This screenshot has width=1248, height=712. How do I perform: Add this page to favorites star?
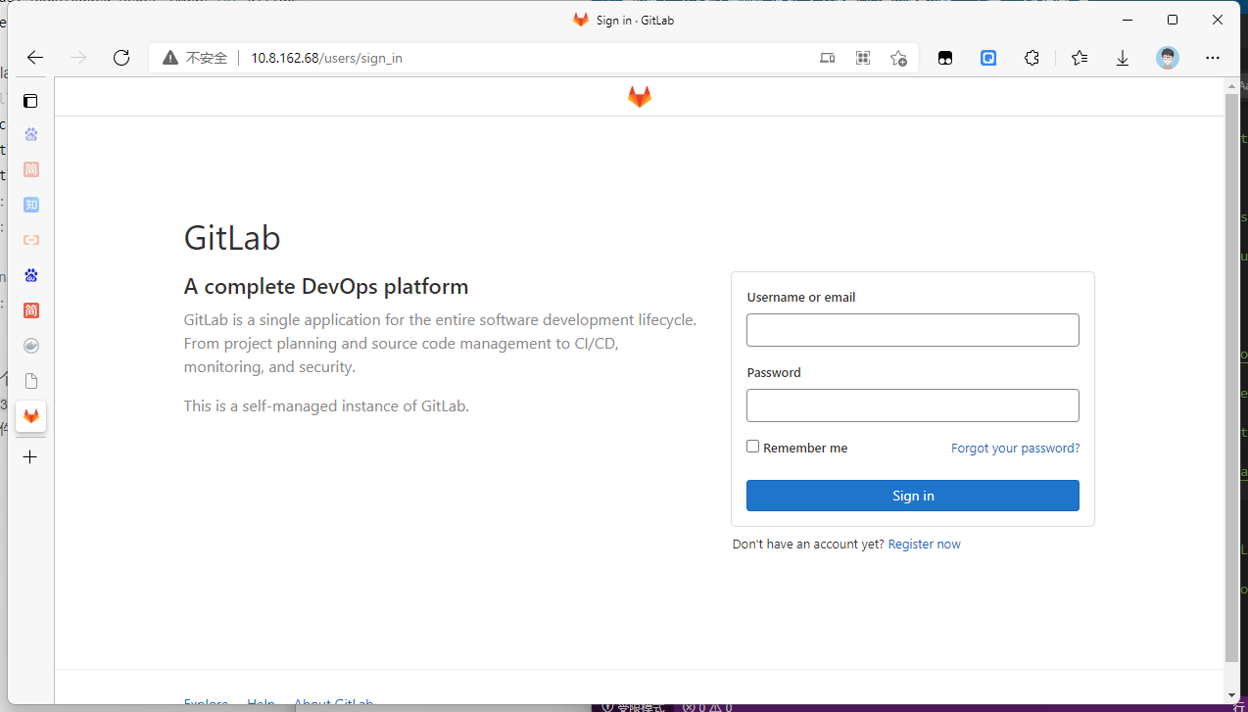[x=898, y=58]
